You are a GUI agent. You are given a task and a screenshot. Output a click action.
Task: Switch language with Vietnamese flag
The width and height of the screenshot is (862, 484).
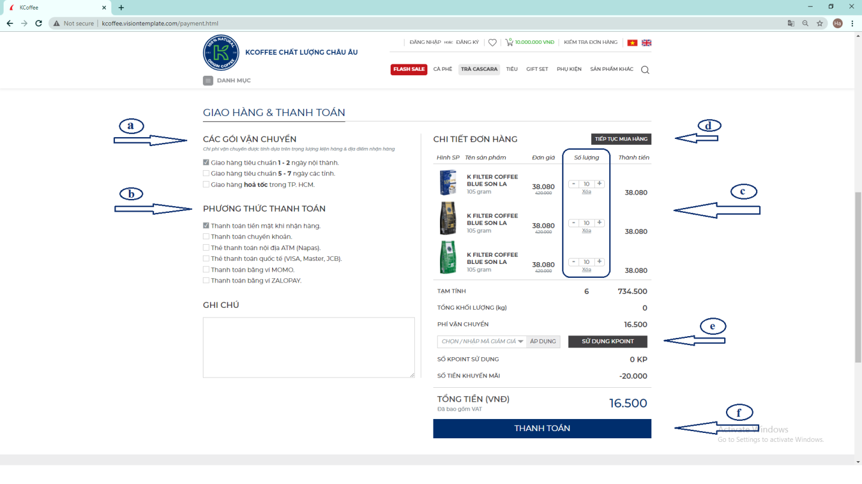[632, 43]
